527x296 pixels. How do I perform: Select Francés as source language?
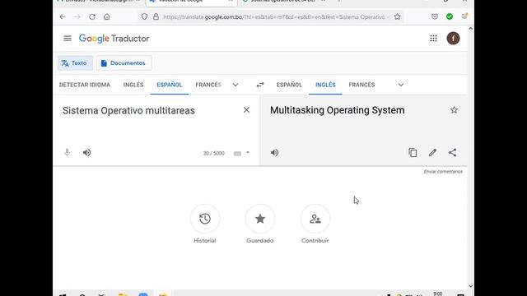point(208,85)
